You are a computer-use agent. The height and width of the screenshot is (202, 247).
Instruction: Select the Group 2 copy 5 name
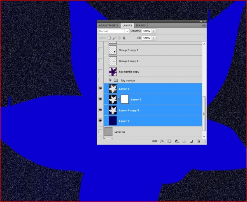point(128,61)
